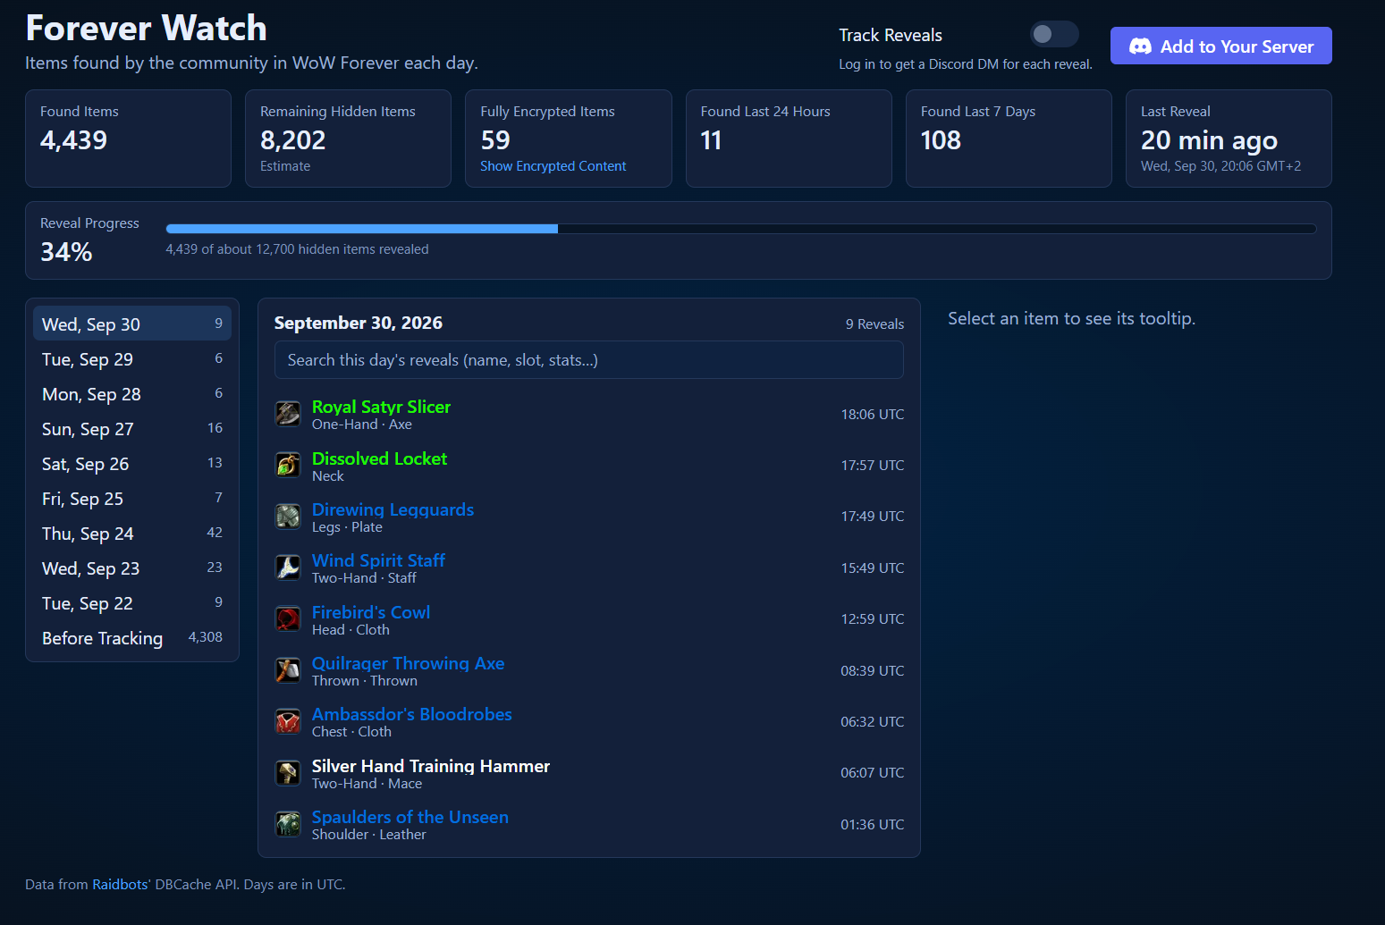This screenshot has width=1385, height=925.
Task: Click the Silver Hand Training Hammer icon
Action: pos(288,773)
